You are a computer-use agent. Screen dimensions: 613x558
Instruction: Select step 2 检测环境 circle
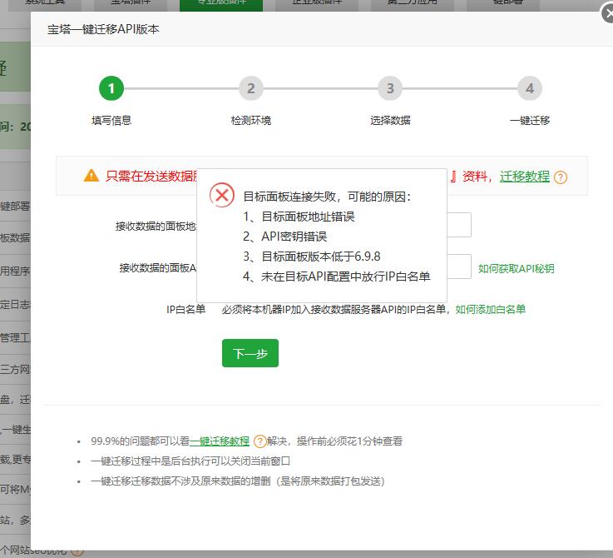coord(251,88)
